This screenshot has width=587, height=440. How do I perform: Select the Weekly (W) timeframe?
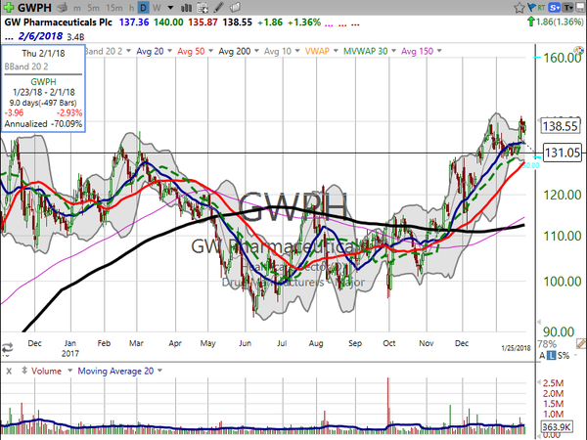point(157,8)
